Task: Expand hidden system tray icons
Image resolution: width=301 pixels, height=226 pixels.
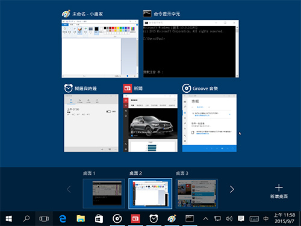Action: [x=206, y=219]
